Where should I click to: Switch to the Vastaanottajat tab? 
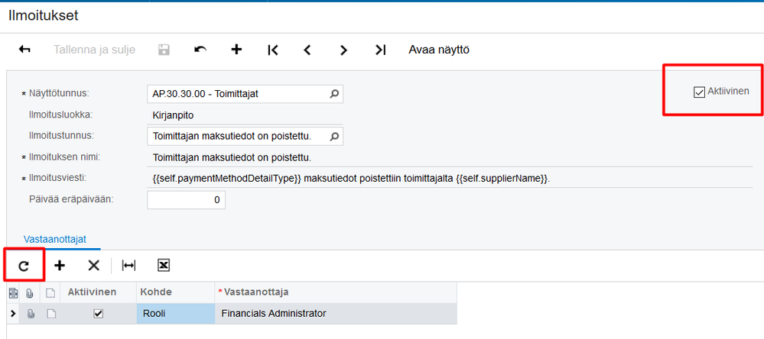(x=55, y=239)
